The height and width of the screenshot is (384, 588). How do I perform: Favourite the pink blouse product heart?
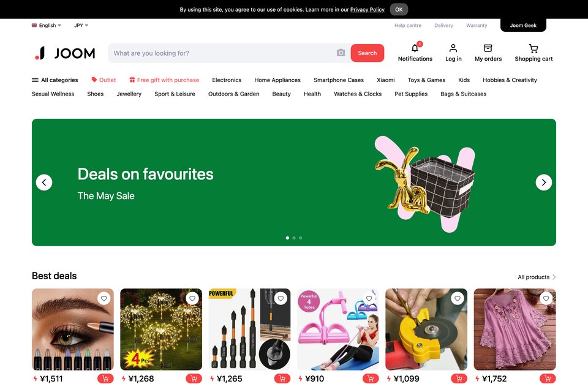point(546,298)
